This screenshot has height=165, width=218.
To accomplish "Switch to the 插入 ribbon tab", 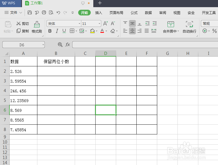I will click(x=98, y=13).
